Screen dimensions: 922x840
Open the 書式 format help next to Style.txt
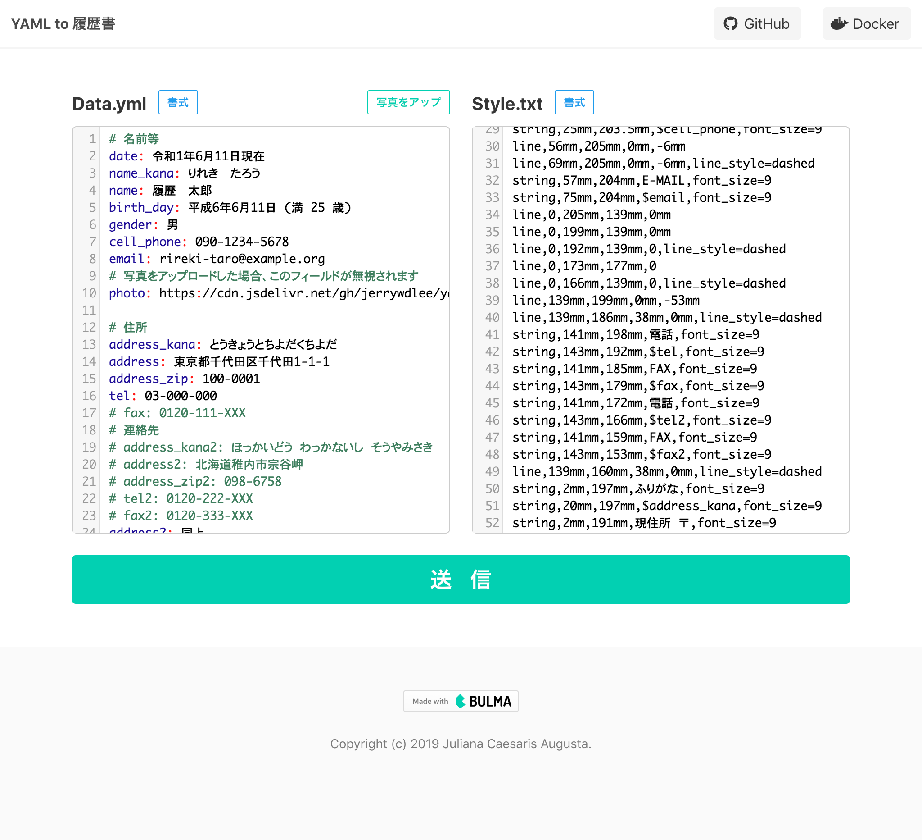click(574, 103)
